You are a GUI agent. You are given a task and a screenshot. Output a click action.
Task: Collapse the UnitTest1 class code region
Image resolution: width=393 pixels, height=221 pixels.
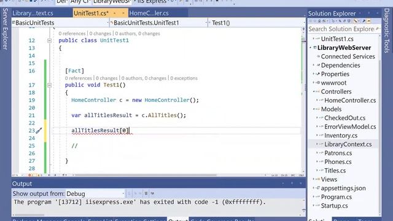[49, 41]
